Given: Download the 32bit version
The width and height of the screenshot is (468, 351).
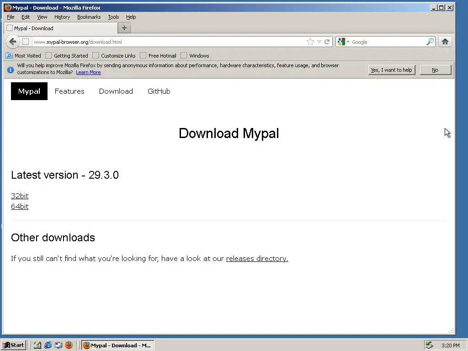Looking at the screenshot, I should coord(20,196).
